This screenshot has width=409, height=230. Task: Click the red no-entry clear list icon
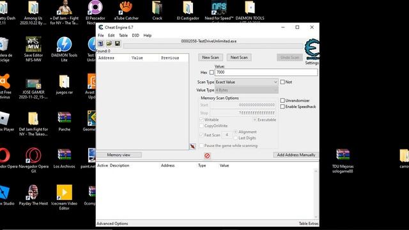click(207, 156)
